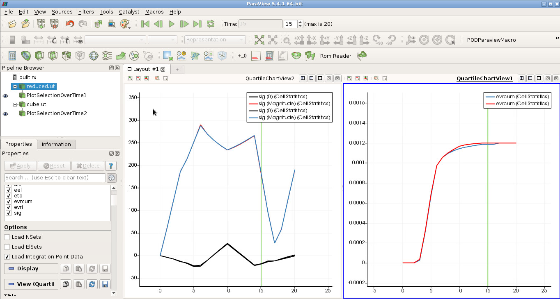Select cube.ut in Pipeline Browser

coord(36,104)
